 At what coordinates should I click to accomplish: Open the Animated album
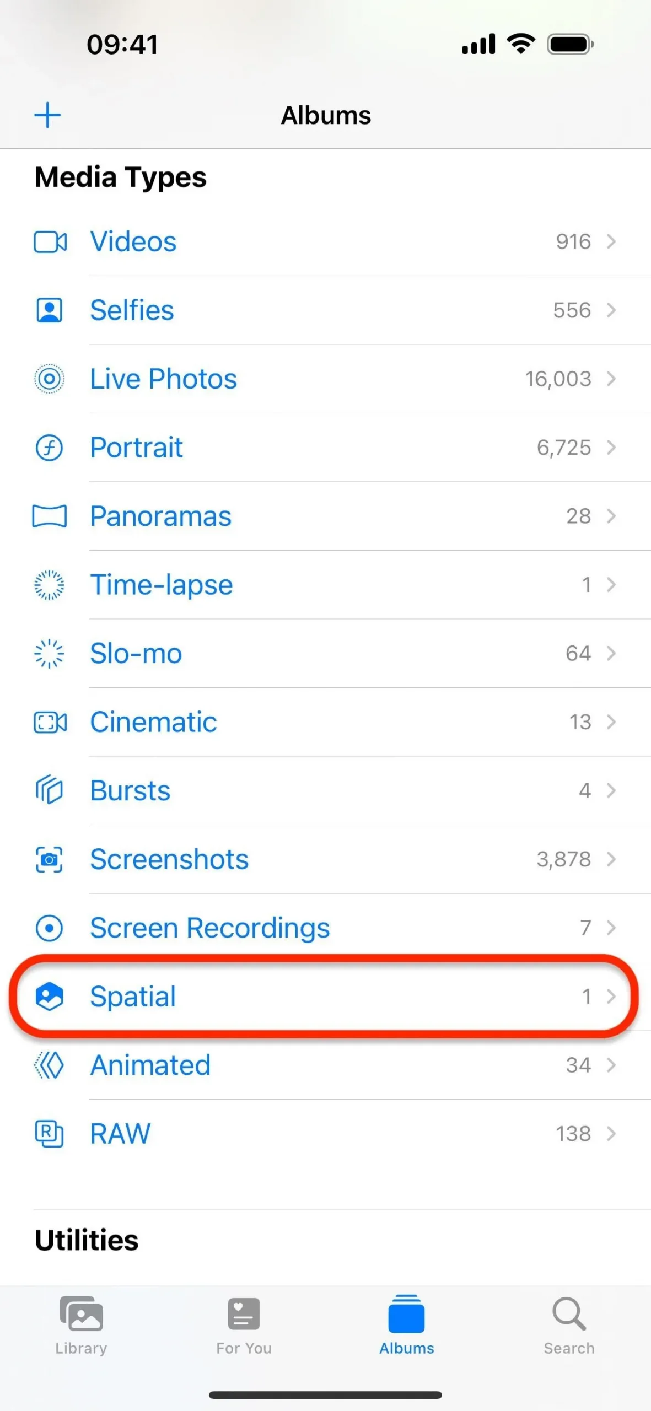[x=150, y=1065]
